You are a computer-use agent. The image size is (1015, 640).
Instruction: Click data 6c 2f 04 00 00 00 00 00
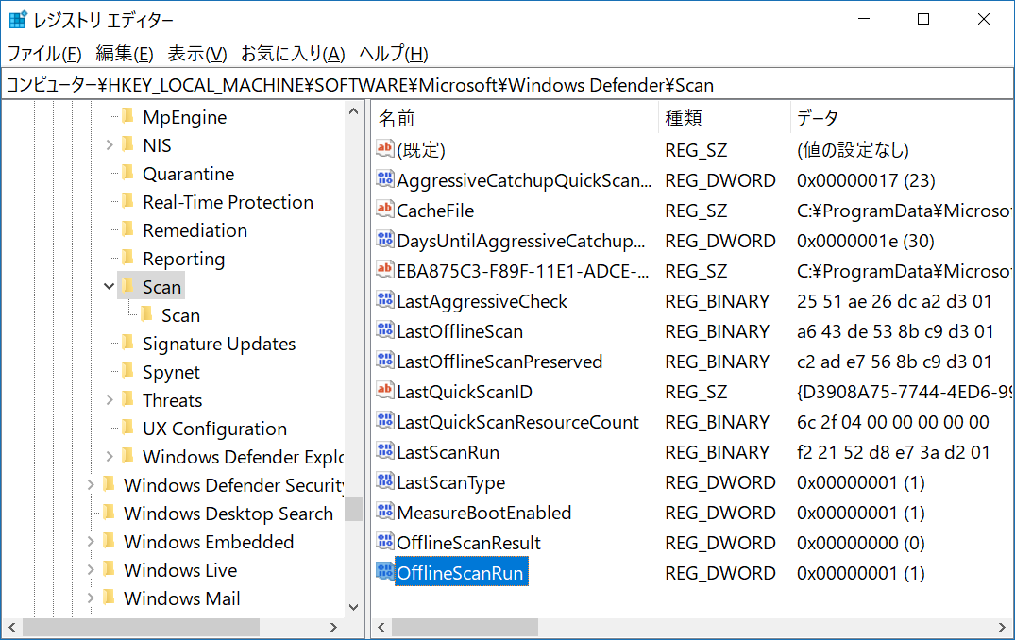pos(892,422)
